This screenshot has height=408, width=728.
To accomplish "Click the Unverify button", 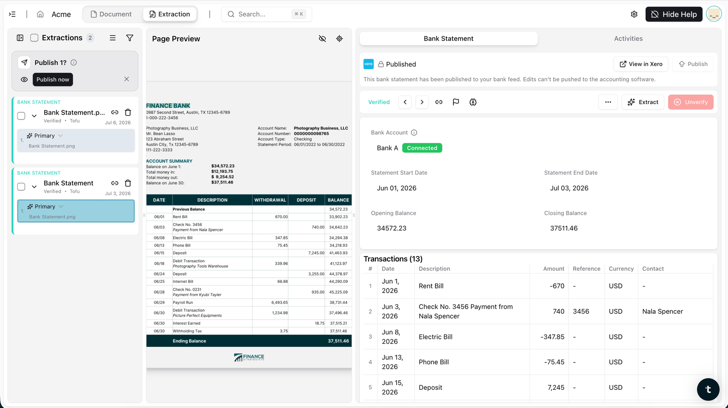I will (691, 102).
